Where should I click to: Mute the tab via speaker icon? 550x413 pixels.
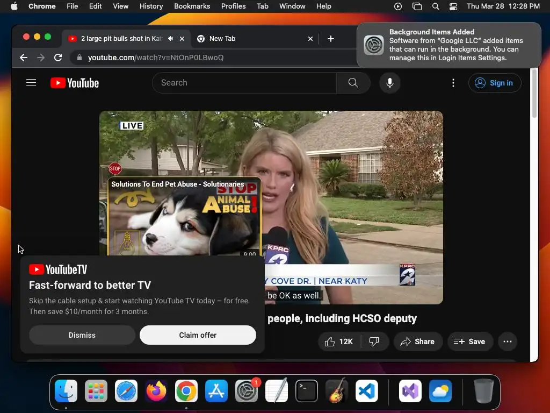tap(170, 39)
